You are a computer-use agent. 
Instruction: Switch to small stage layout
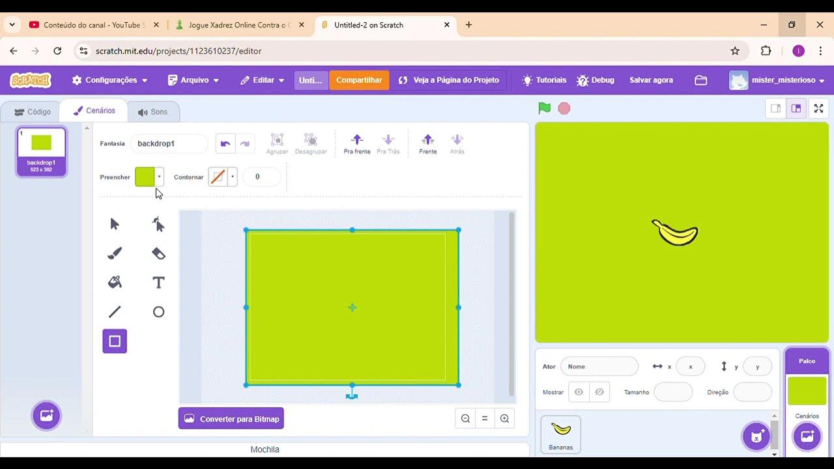[775, 109]
